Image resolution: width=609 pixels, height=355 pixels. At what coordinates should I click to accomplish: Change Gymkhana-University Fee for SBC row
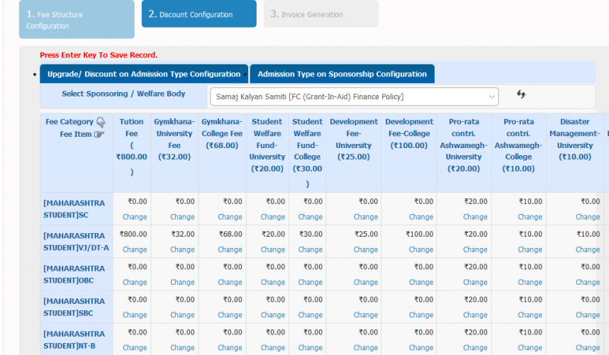coord(182,315)
